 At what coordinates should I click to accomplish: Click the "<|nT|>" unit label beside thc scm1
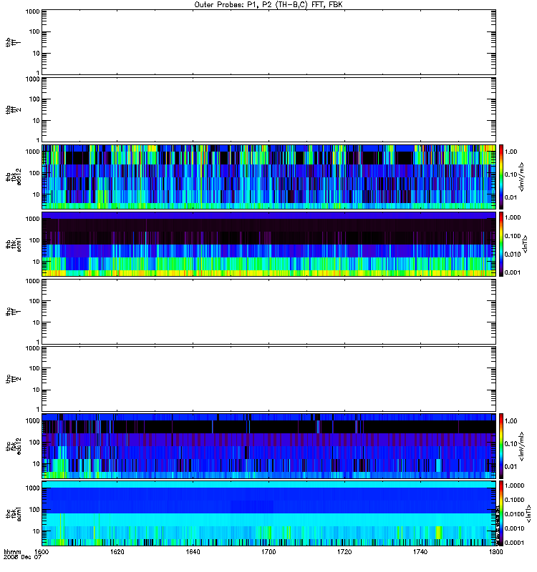(x=528, y=513)
